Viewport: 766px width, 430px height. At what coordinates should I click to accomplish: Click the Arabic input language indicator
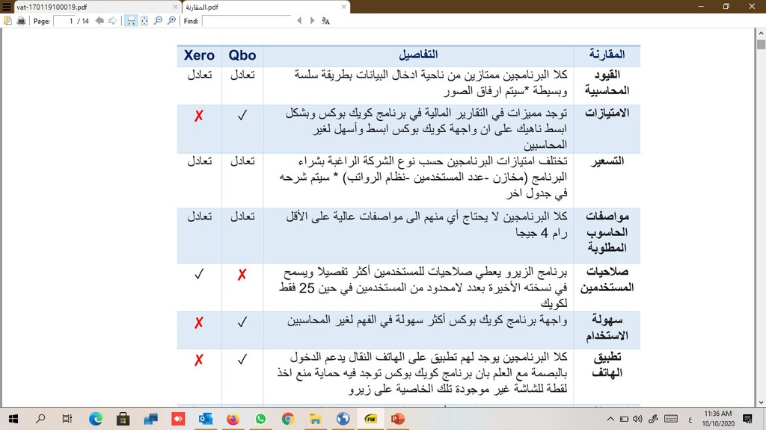690,420
